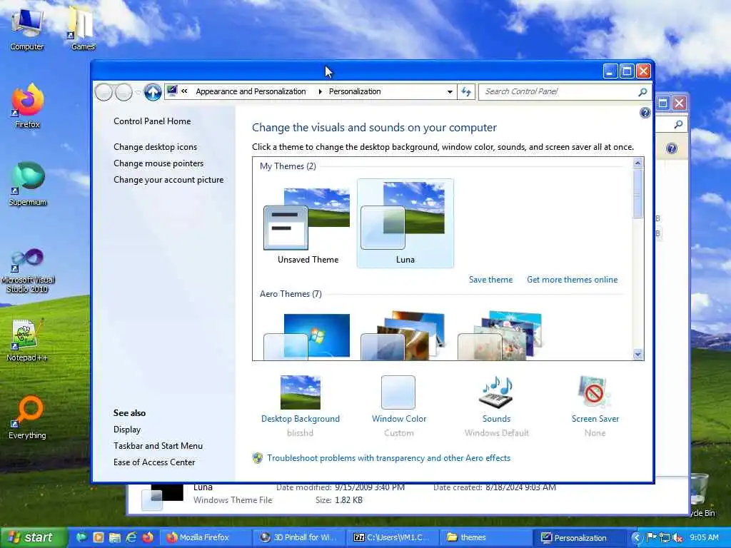This screenshot has width=731, height=548.
Task: Open the Display link under See also
Action: (127, 430)
